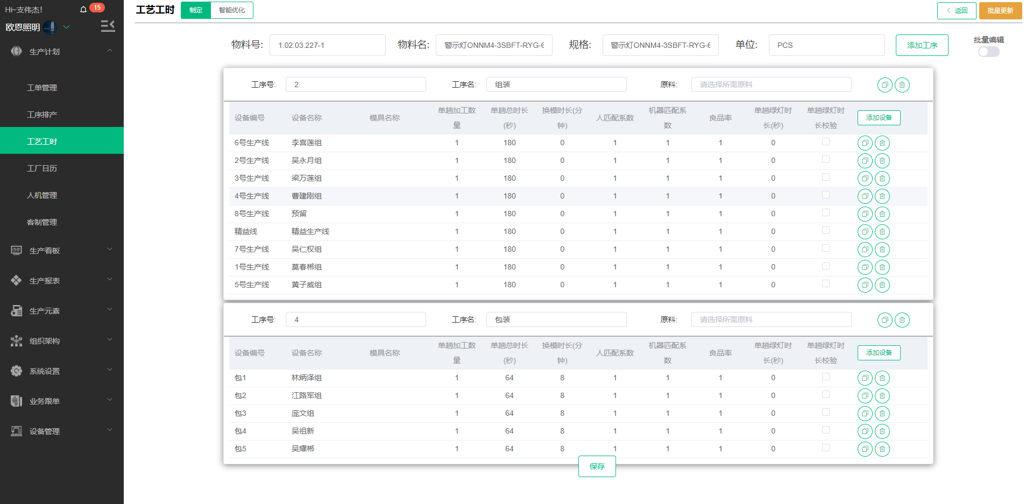The width and height of the screenshot is (1033, 504).
Task: Copy the 包5 吴耀郴 row
Action: (865, 449)
